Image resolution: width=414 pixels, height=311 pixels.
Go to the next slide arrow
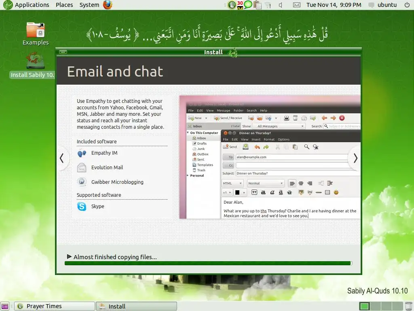[x=355, y=158]
